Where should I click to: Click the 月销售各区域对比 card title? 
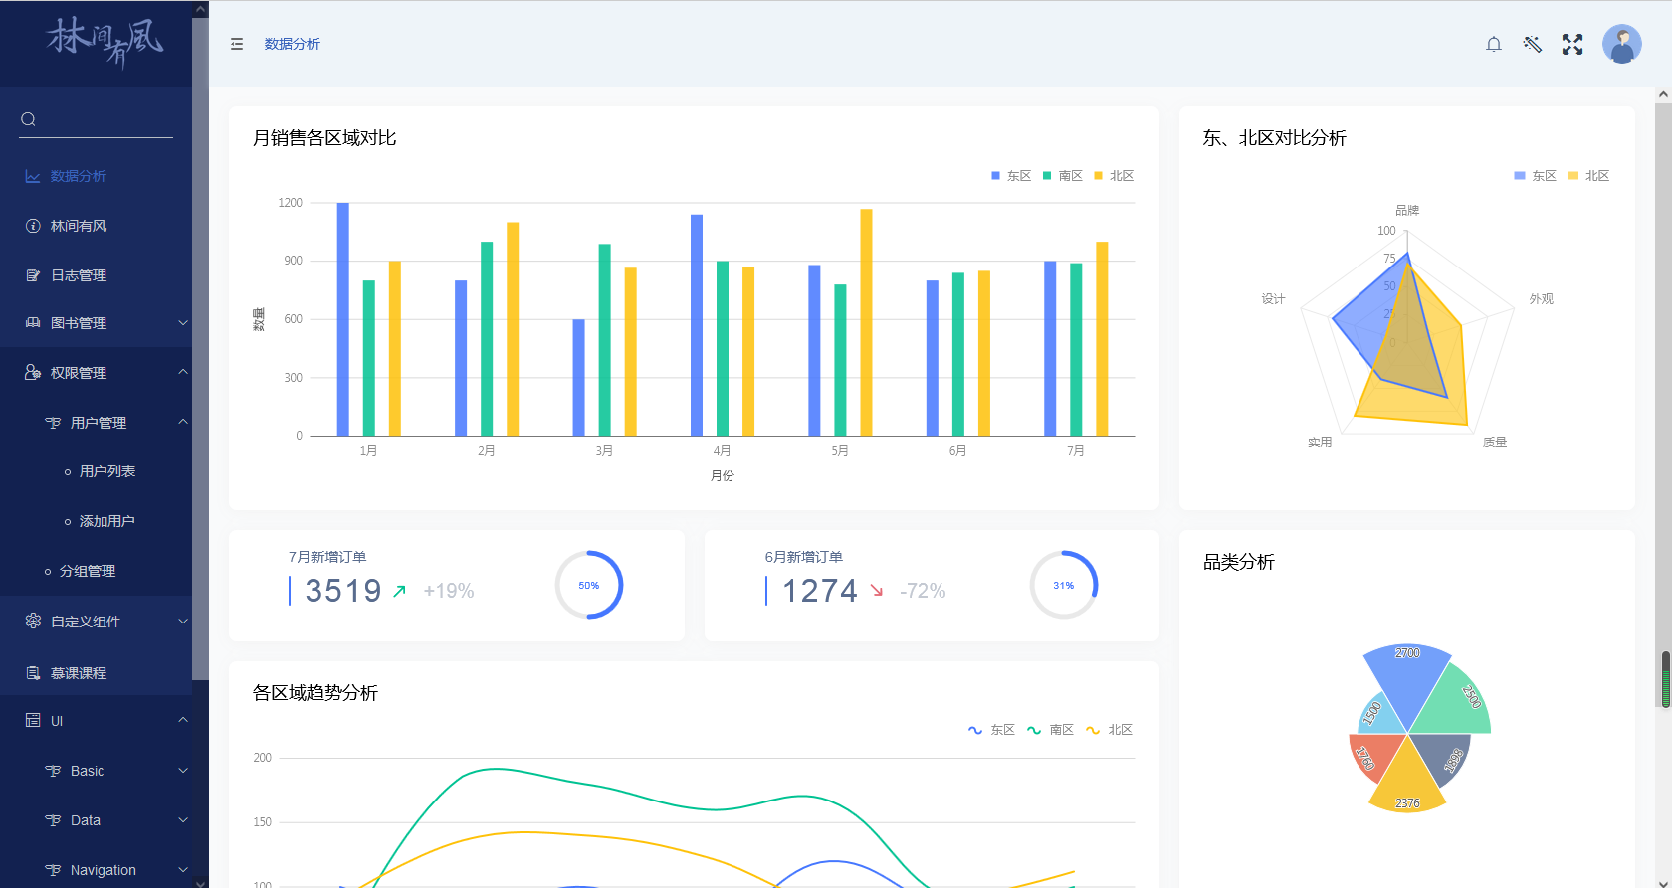[x=324, y=138]
